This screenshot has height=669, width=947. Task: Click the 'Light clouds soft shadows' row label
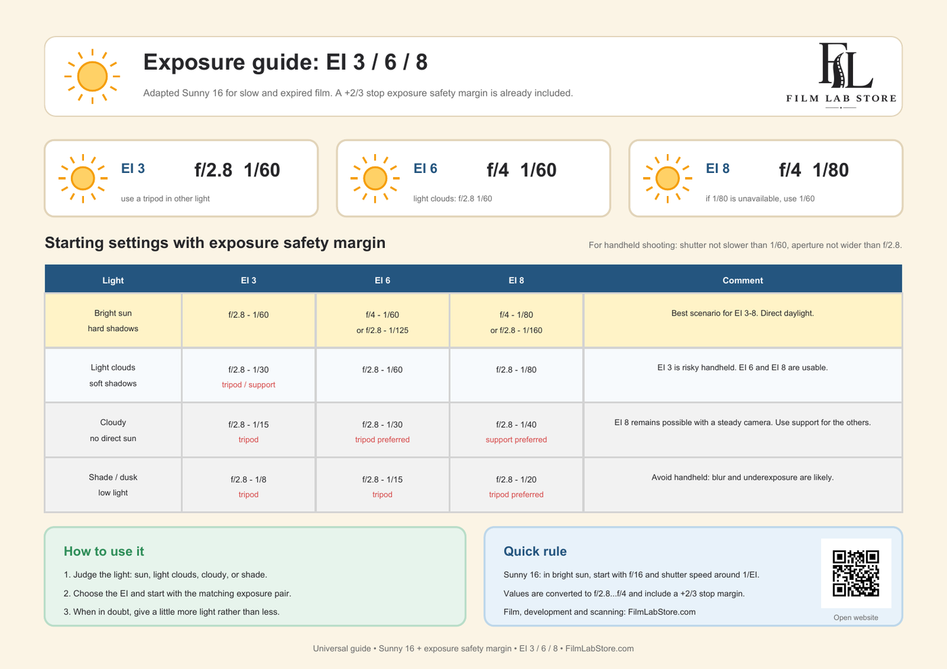click(x=113, y=376)
